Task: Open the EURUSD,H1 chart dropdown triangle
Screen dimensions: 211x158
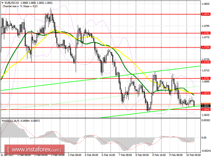Action: pyautogui.click(x=3, y=3)
